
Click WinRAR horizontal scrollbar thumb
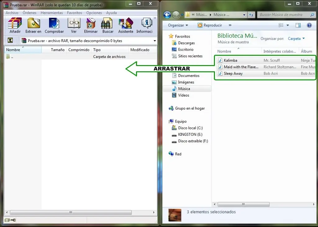coord(70,212)
